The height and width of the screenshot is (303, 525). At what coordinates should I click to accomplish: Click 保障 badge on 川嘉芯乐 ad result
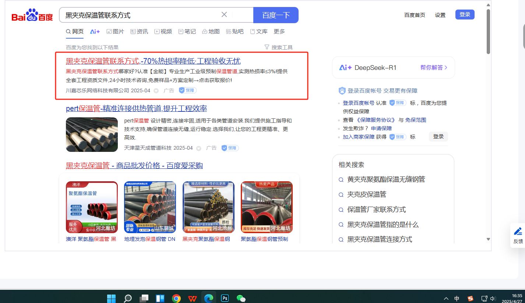tap(188, 90)
